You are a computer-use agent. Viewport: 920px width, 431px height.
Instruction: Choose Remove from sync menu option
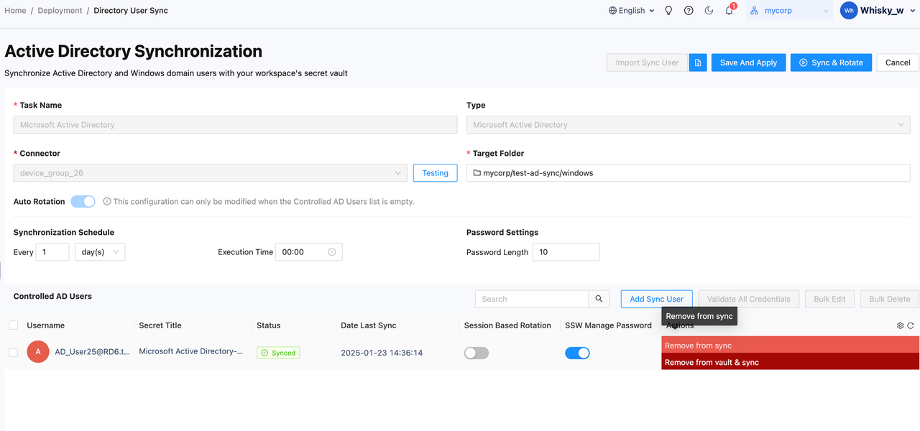[791, 346]
